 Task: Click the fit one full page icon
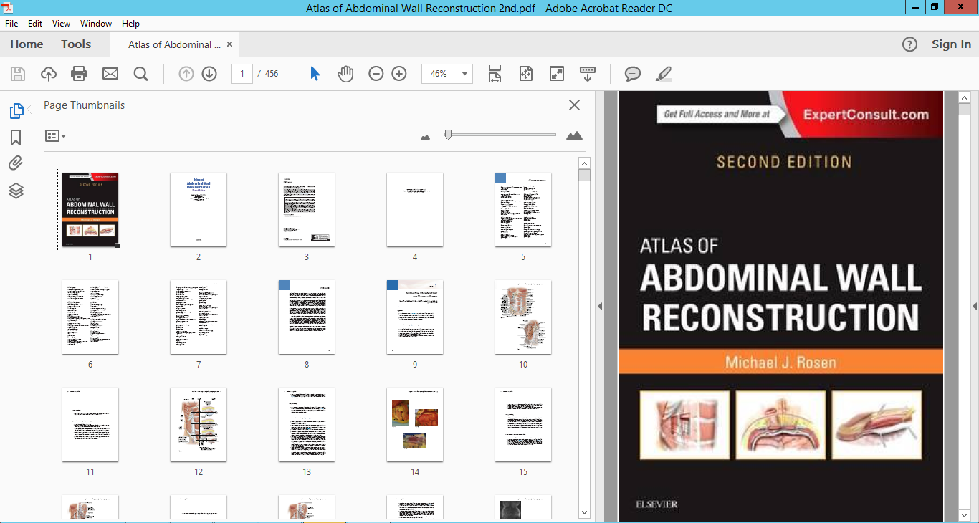(x=525, y=74)
